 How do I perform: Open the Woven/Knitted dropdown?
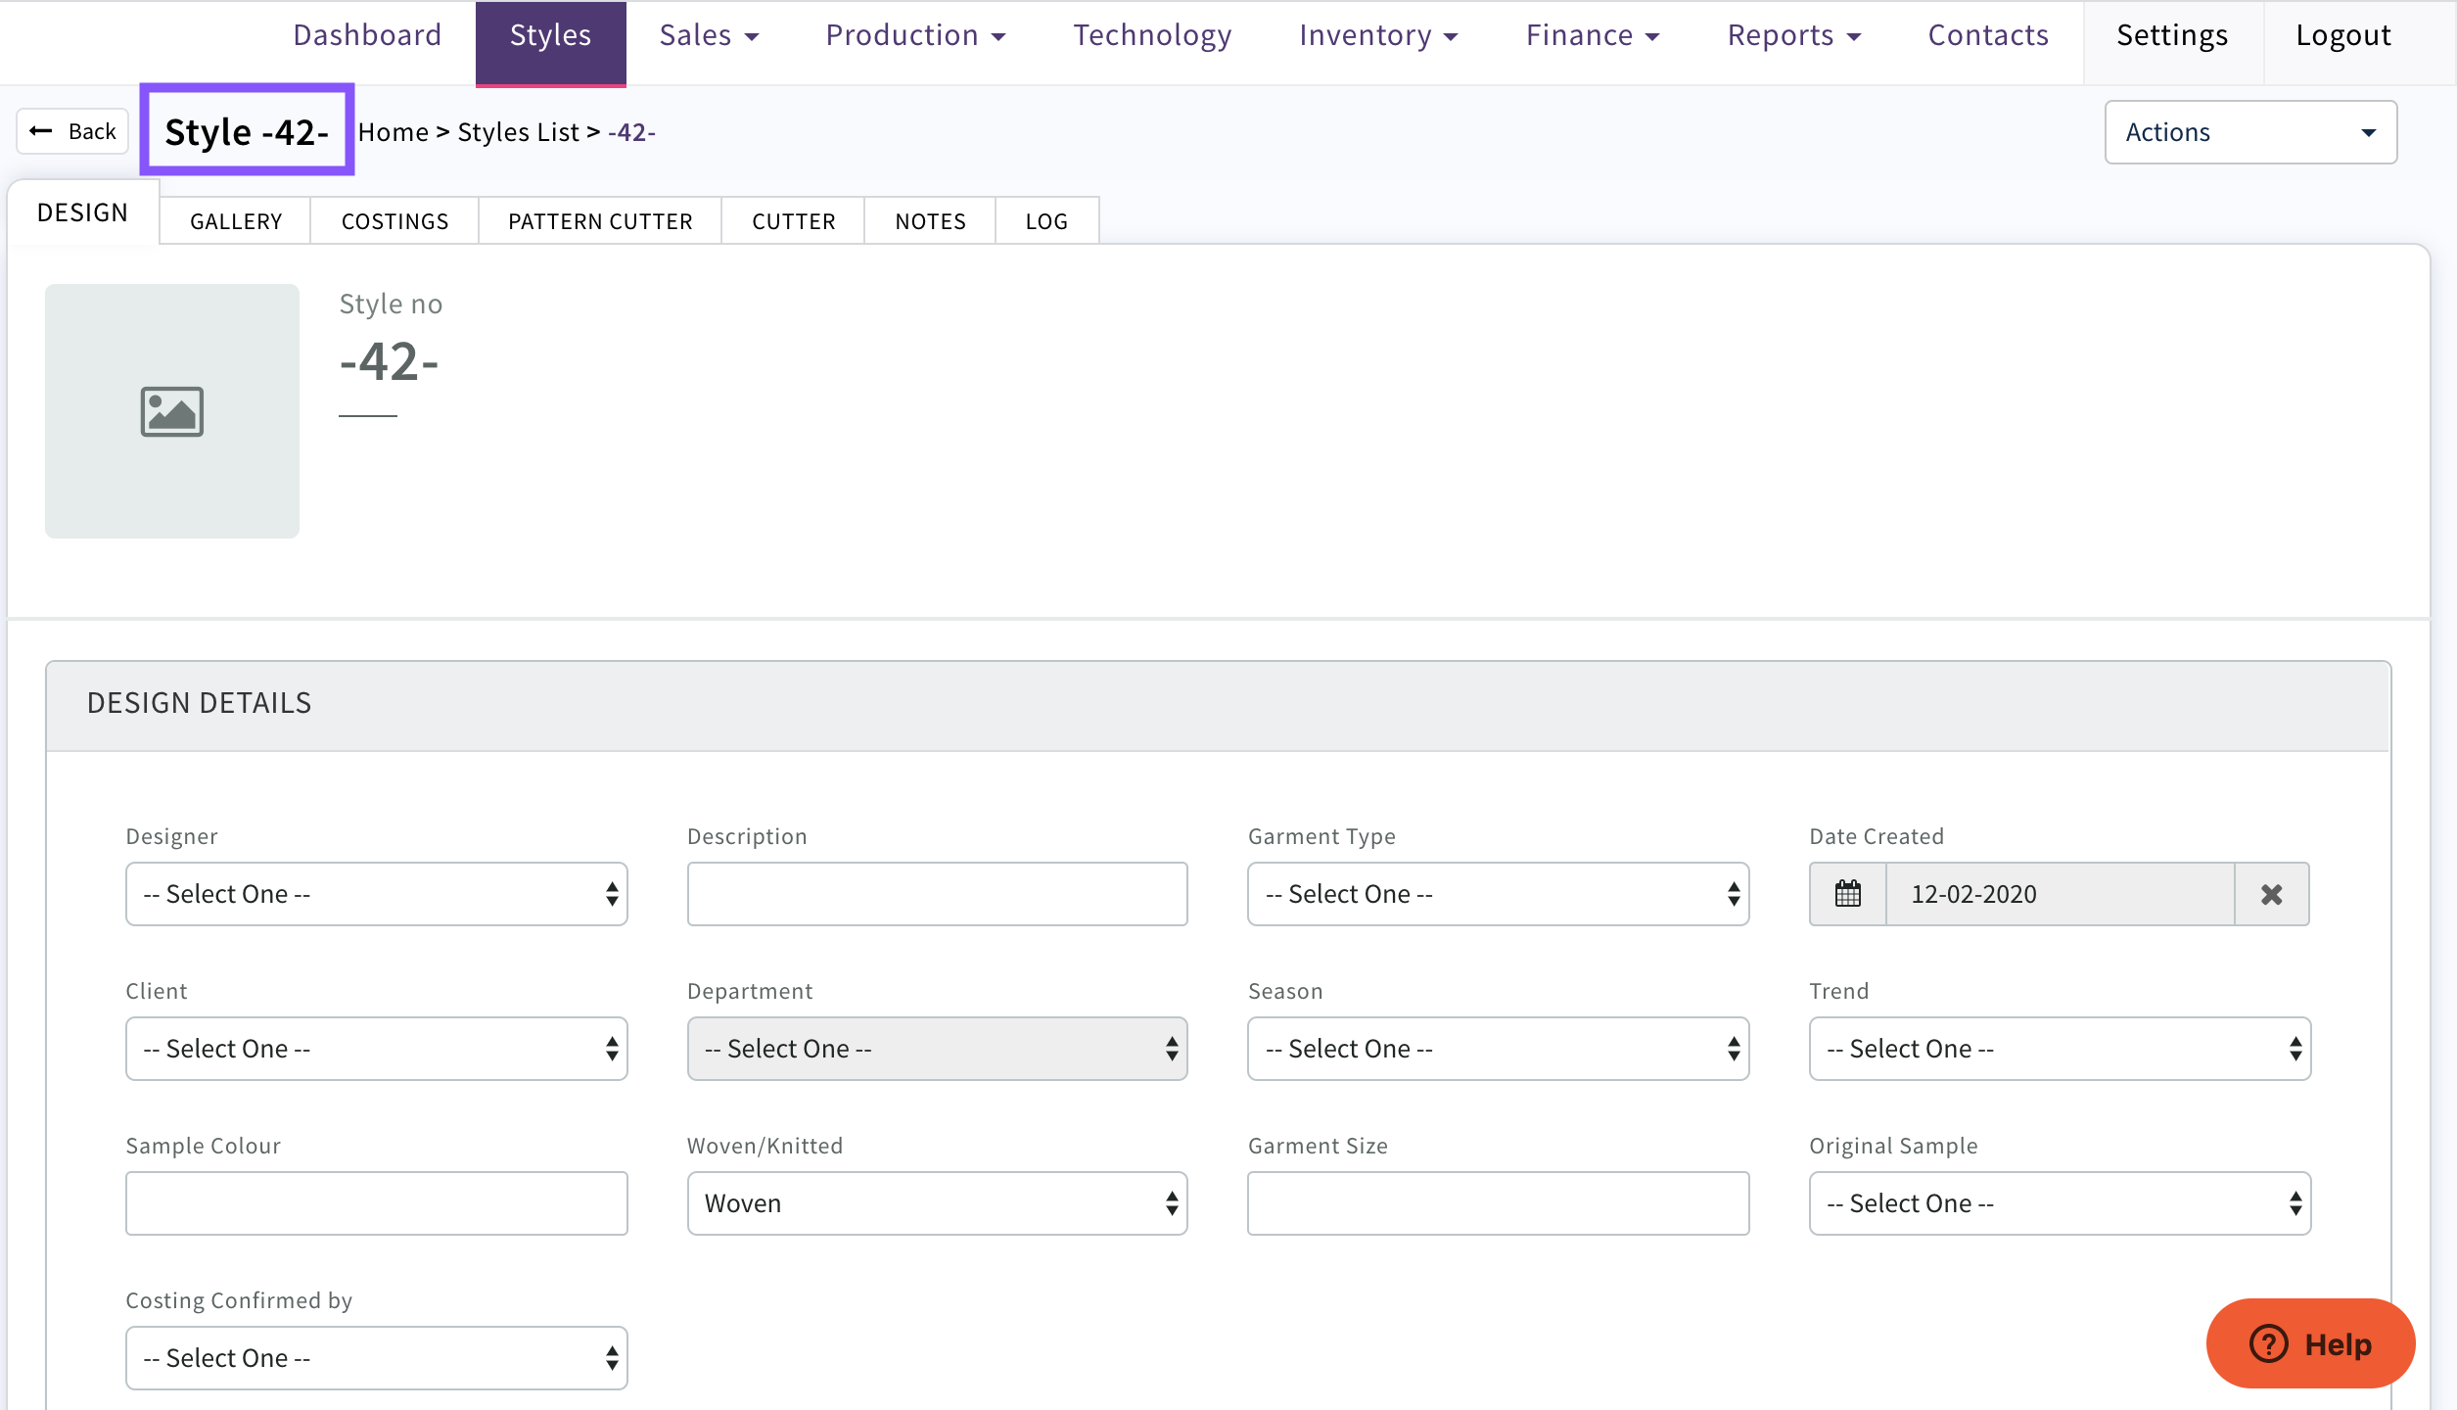(937, 1203)
